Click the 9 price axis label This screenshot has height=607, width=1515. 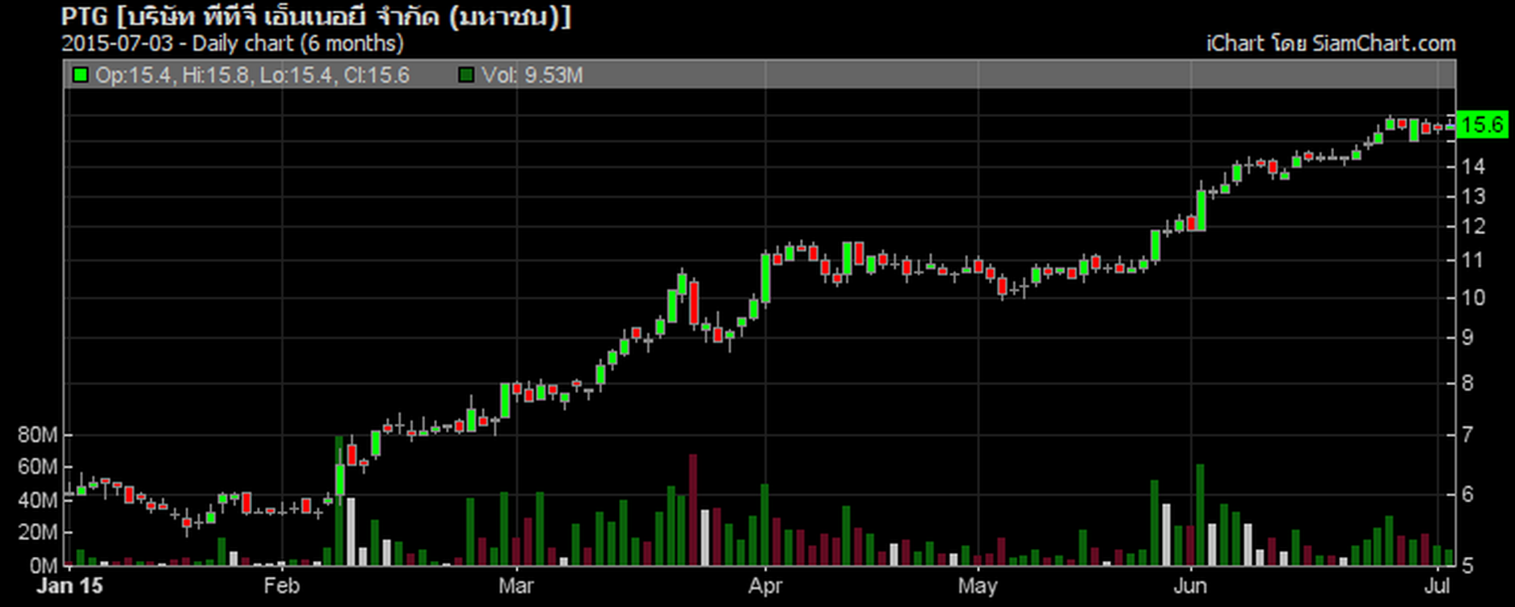tap(1467, 337)
